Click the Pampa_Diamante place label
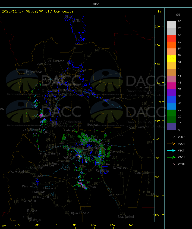The width and height of the screenshot is (192, 229). [49, 153]
